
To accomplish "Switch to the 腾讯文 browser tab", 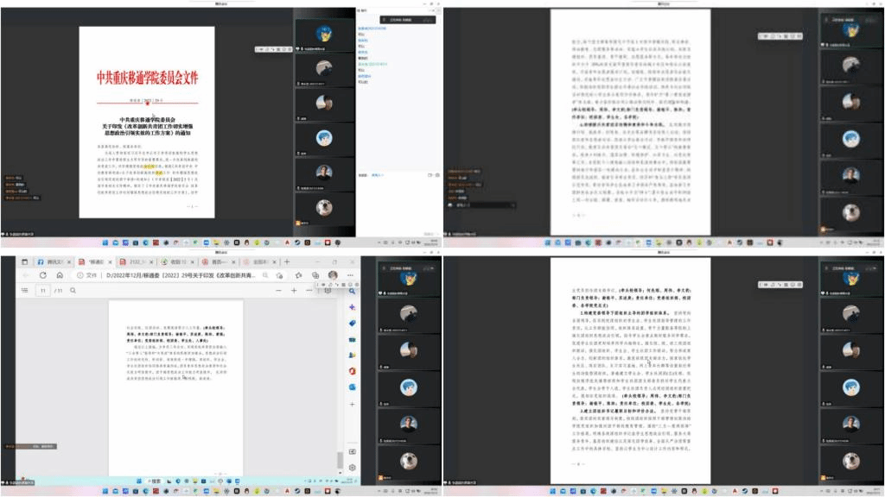I will click(54, 261).
